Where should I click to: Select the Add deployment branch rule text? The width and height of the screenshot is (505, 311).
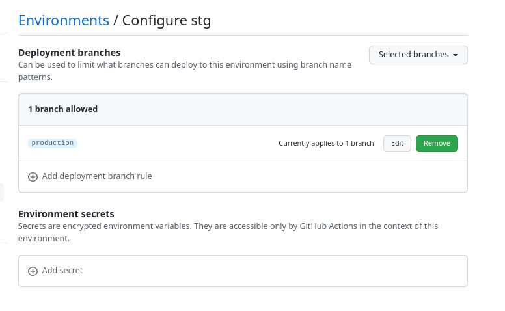coord(97,176)
